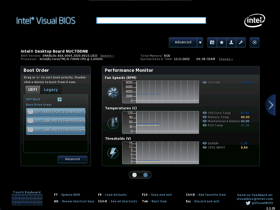Click the Twitter bird icon
The image size is (280, 210).
[248, 203]
